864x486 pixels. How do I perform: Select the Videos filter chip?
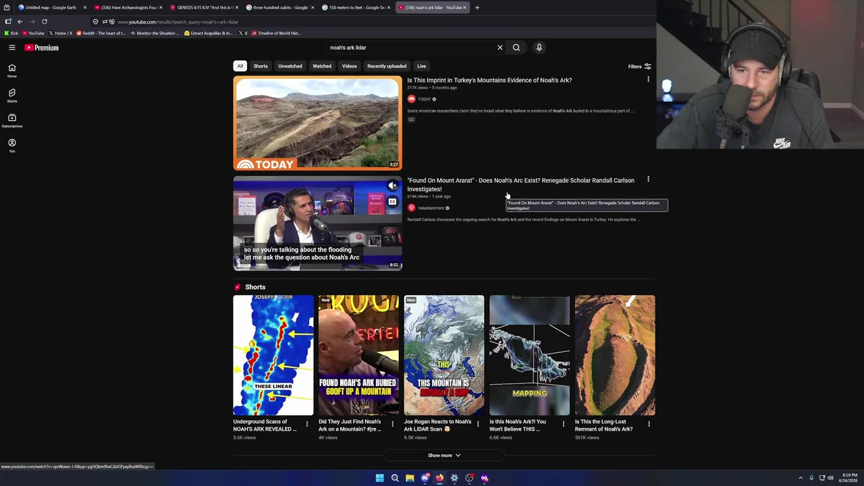349,66
